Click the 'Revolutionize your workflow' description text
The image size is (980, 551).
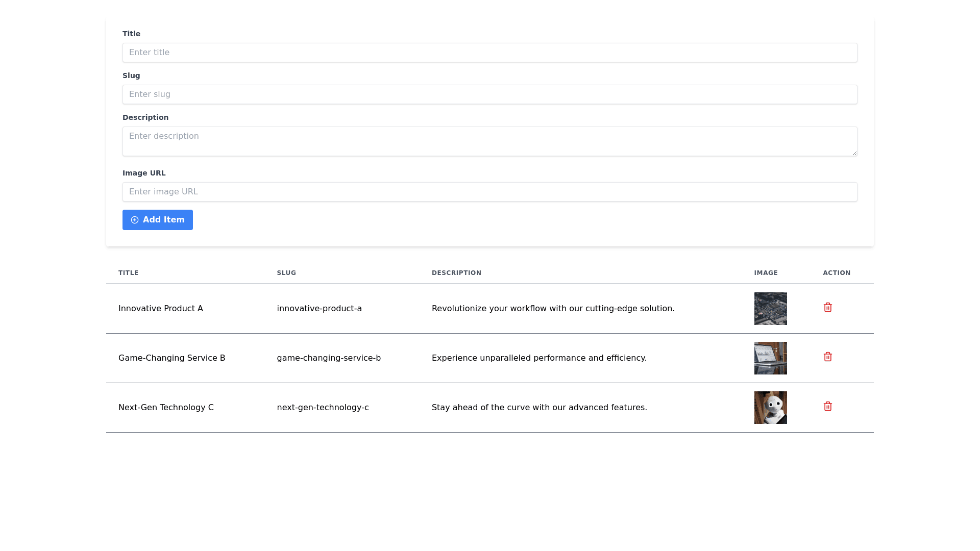(x=553, y=309)
